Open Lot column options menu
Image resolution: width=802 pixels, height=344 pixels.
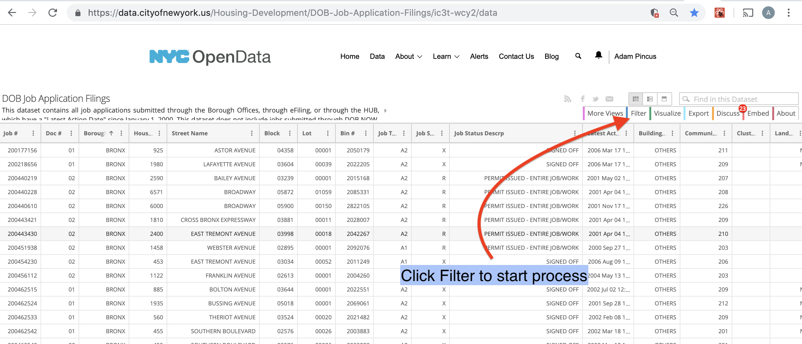pos(328,133)
